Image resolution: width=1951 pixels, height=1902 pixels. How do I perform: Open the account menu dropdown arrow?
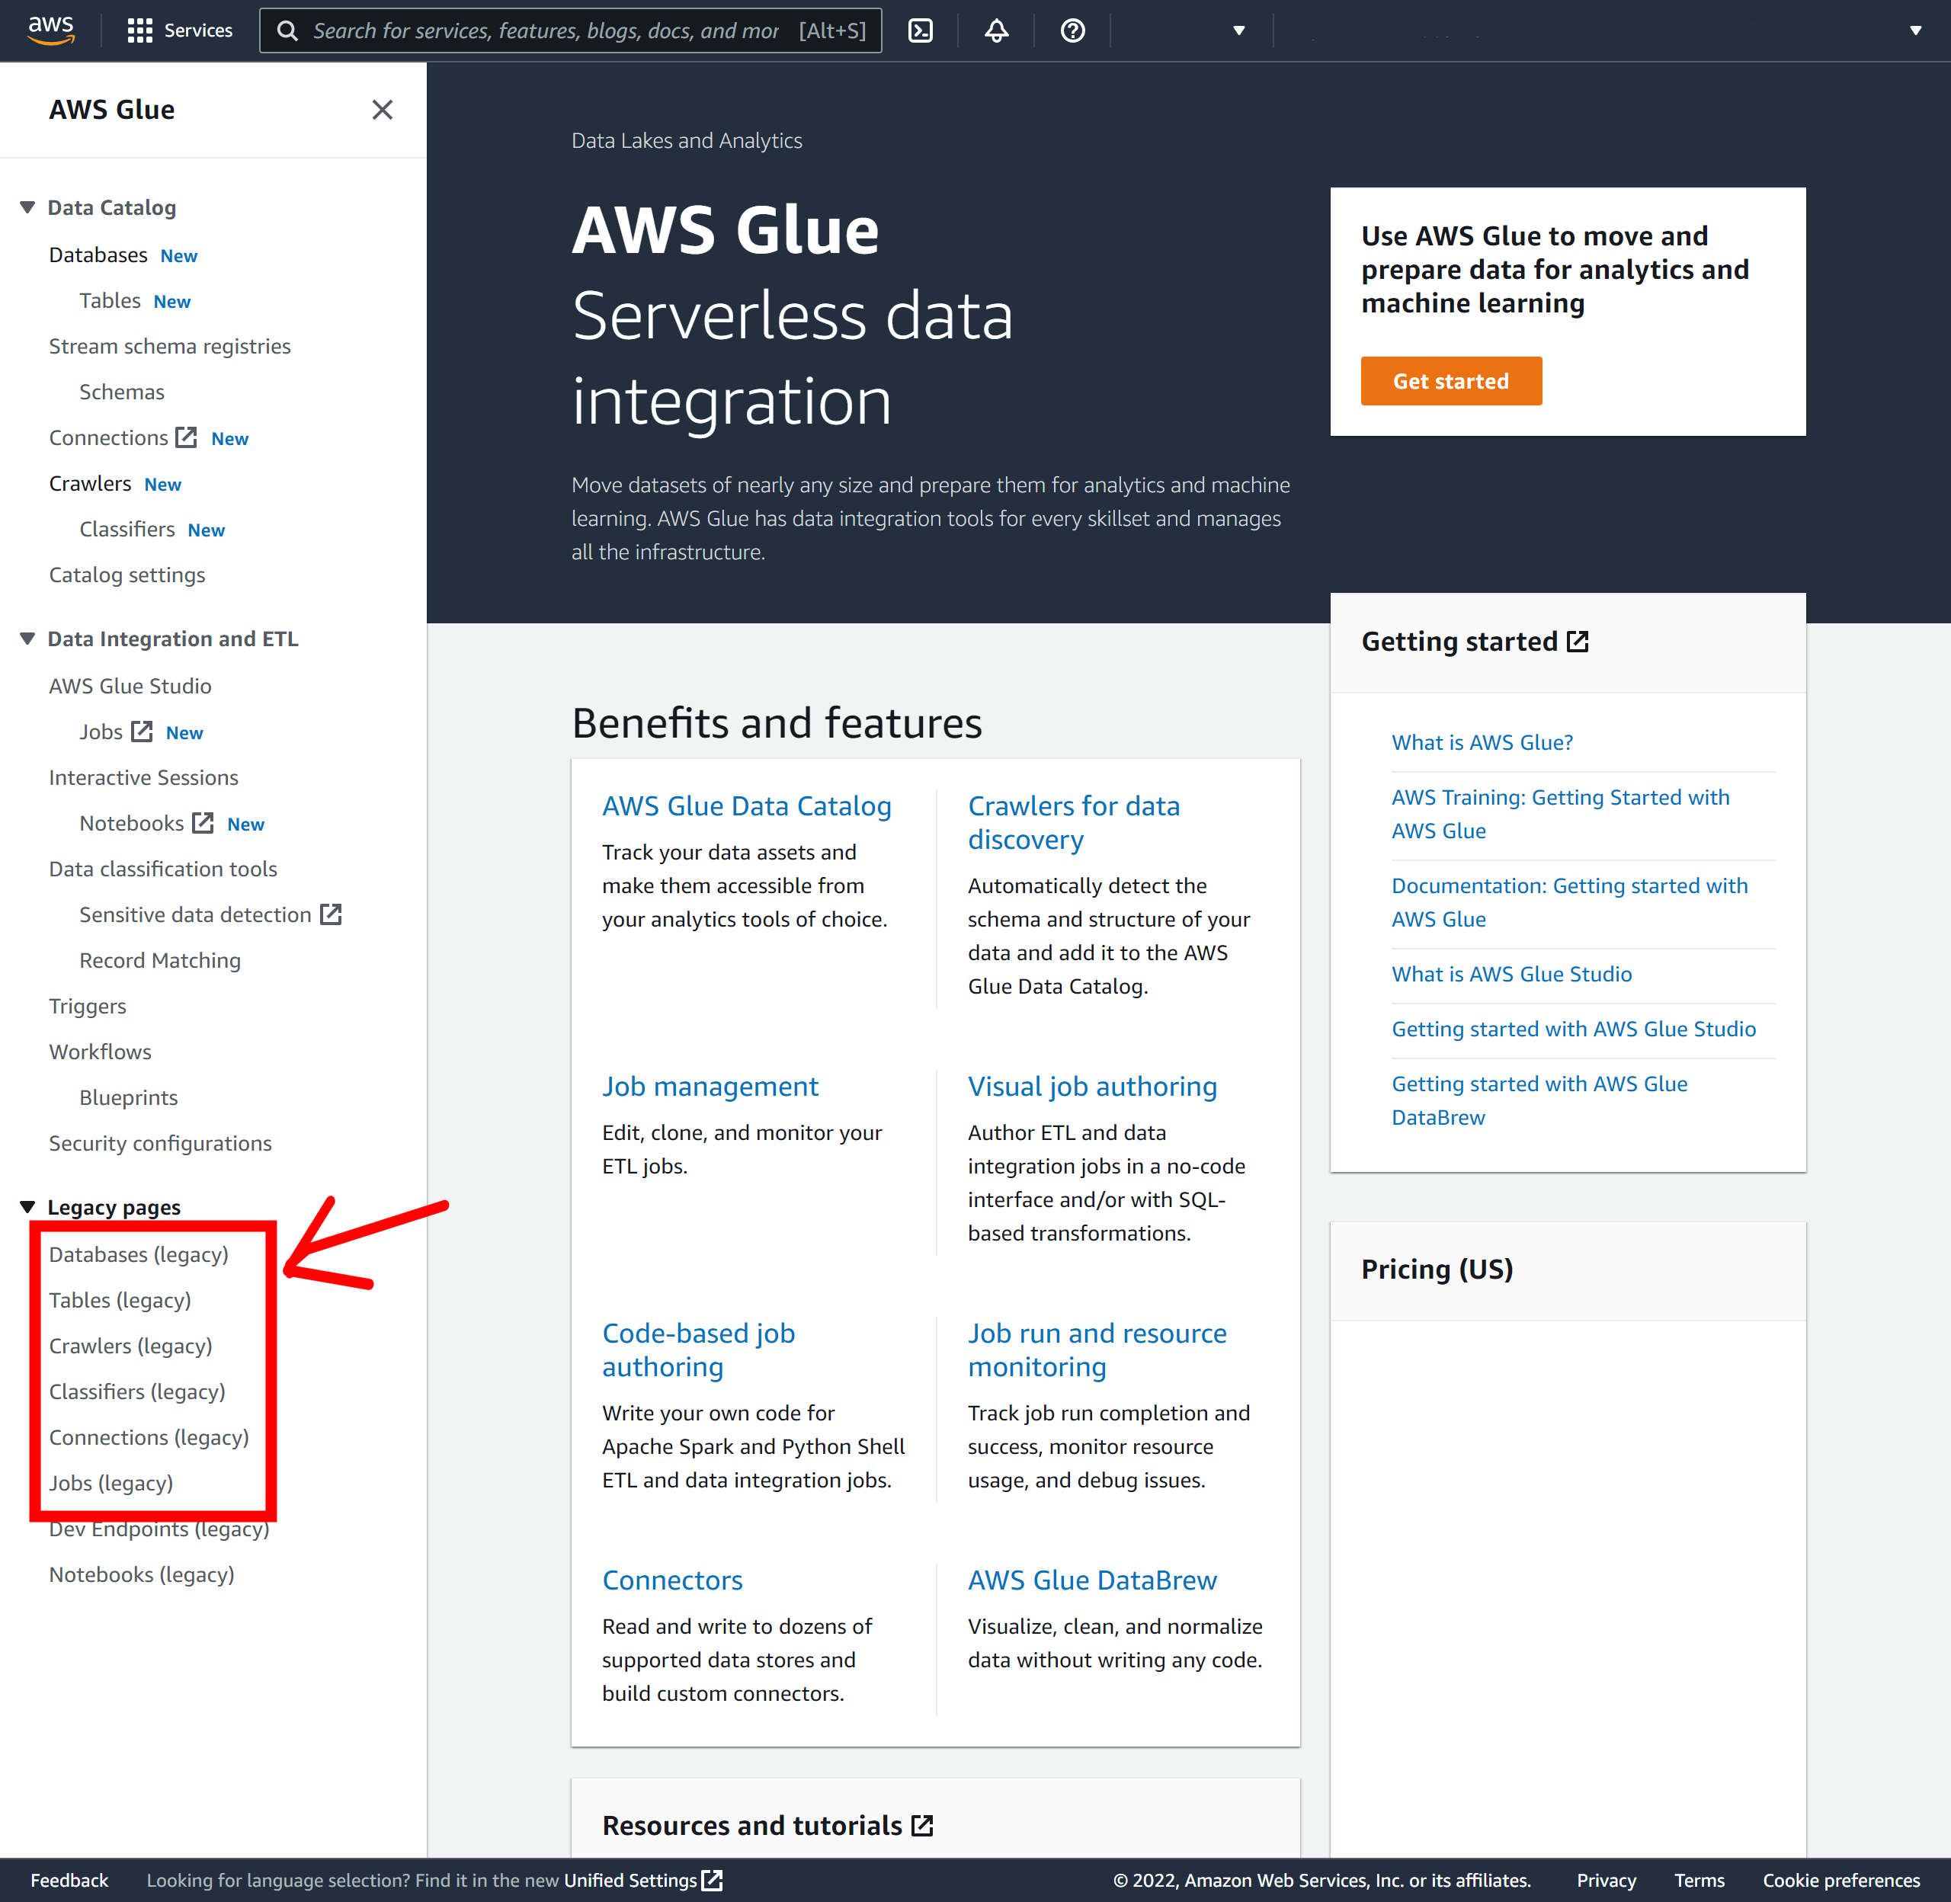[x=1915, y=31]
